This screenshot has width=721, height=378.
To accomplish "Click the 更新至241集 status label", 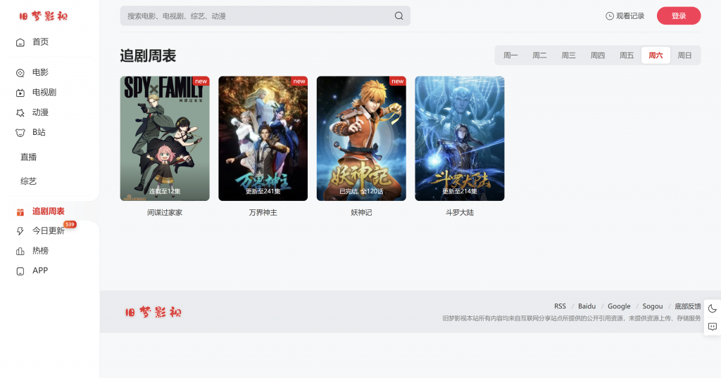I will (263, 191).
